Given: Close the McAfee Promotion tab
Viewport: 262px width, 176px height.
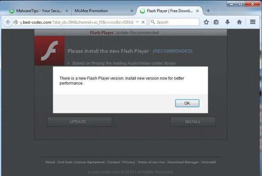Looking at the screenshot, I should click(x=132, y=11).
